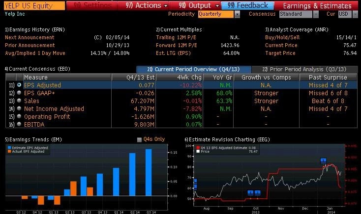The width and height of the screenshot is (361, 214).
Task: Click the Avg/Implied 1 Day Move label
Action: coord(35,53)
